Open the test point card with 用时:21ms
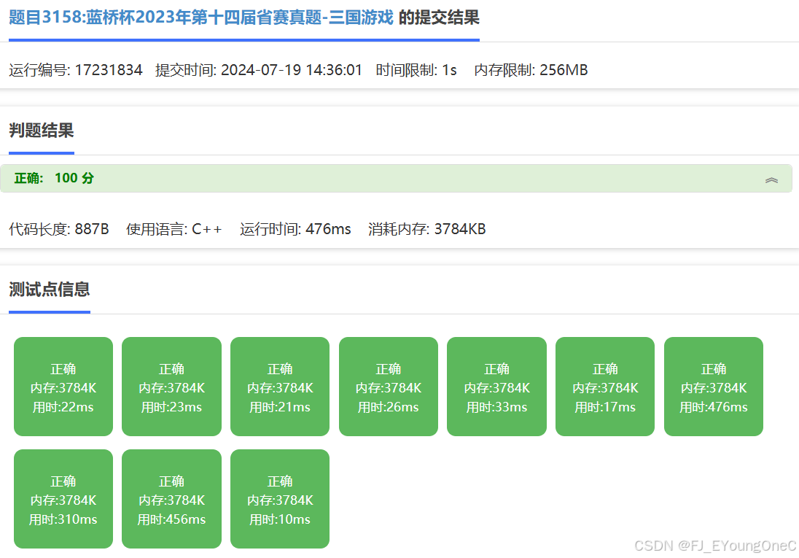 pyautogui.click(x=280, y=387)
